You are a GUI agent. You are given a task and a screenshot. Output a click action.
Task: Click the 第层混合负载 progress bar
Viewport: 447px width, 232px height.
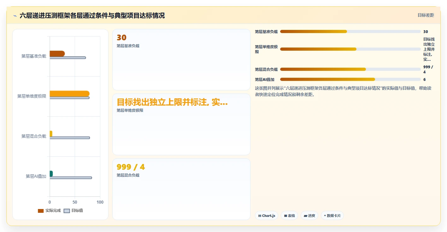click(x=350, y=69)
